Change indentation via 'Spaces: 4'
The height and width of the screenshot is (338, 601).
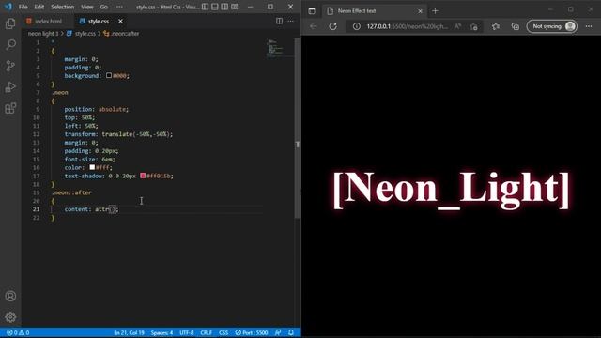pyautogui.click(x=162, y=332)
